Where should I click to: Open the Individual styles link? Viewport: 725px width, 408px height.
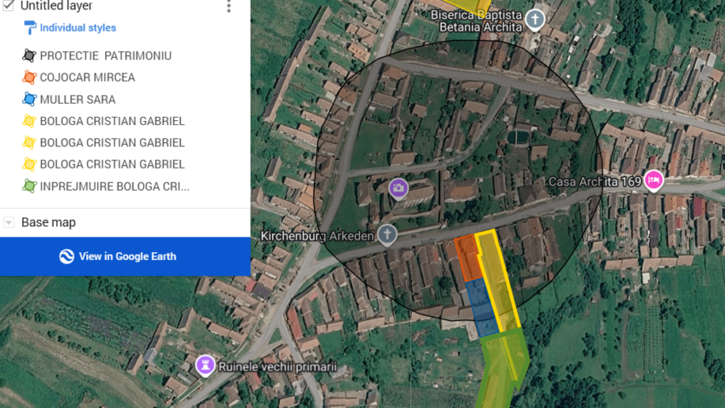(x=78, y=28)
